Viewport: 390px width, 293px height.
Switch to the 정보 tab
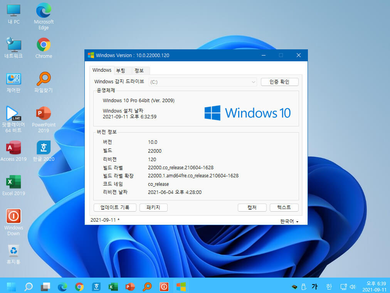[139, 71]
